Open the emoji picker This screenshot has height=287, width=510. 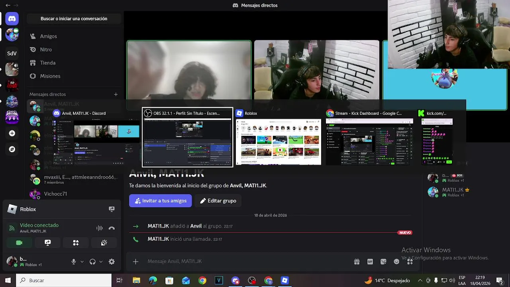(396, 261)
